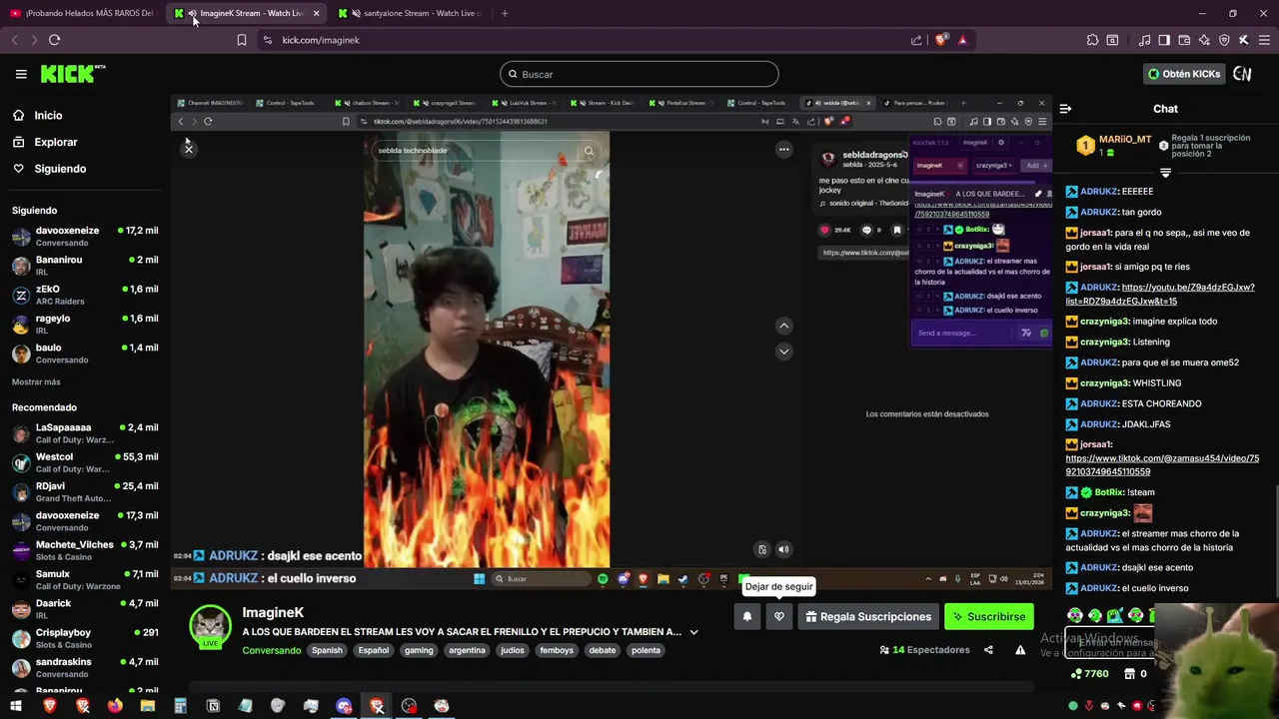Viewport: 1279px width, 719px height.
Task: Open Machete_Vilches recommended channel
Action: 85,550
